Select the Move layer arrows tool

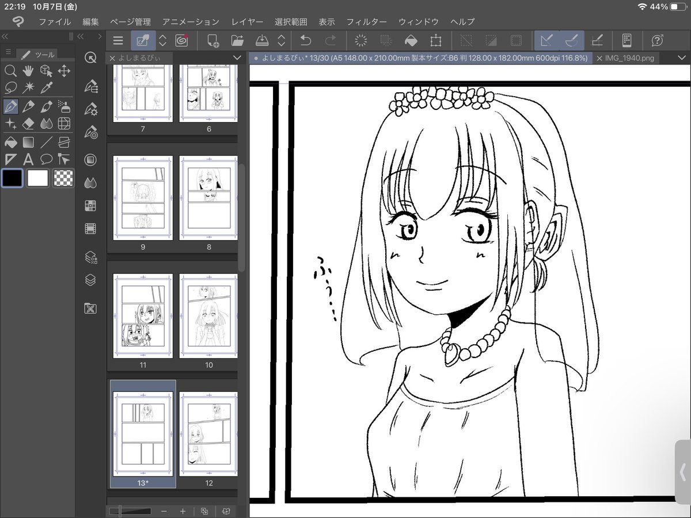(x=64, y=71)
